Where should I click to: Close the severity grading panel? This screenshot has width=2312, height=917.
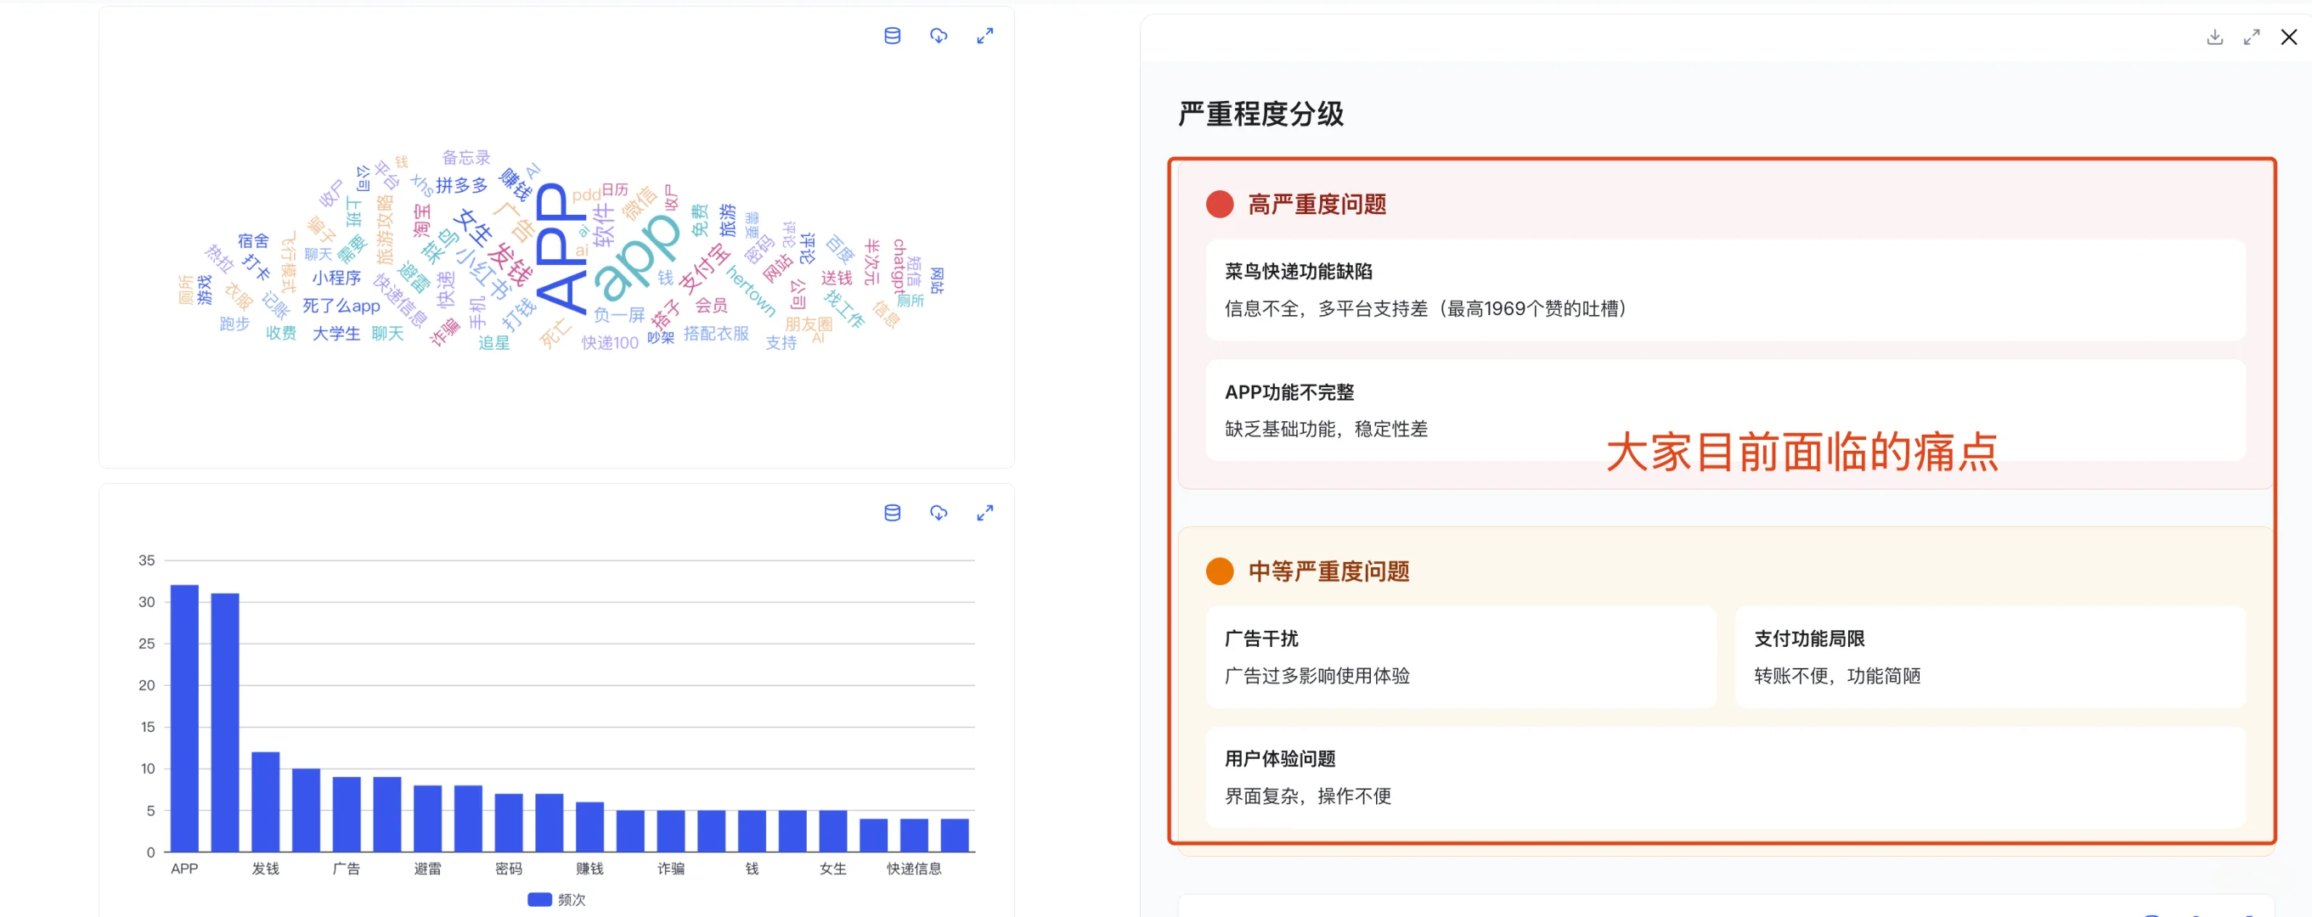(2289, 37)
